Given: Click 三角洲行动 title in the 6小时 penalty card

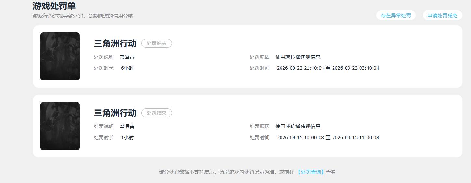Looking at the screenshot, I should 115,43.
